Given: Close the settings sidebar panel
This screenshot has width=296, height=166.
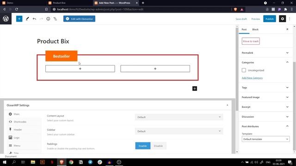Looking at the screenshot, I should point(287,30).
